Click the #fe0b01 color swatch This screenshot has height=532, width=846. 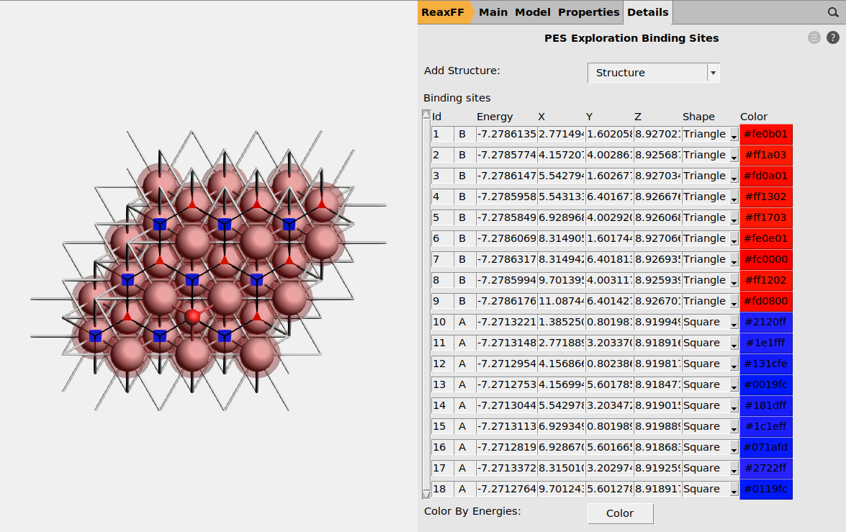[766, 134]
